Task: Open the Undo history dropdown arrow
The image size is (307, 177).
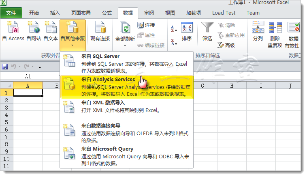Action: pos(19,67)
